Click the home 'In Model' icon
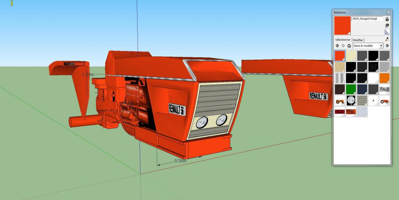The height and width of the screenshot is (200, 399). (349, 46)
